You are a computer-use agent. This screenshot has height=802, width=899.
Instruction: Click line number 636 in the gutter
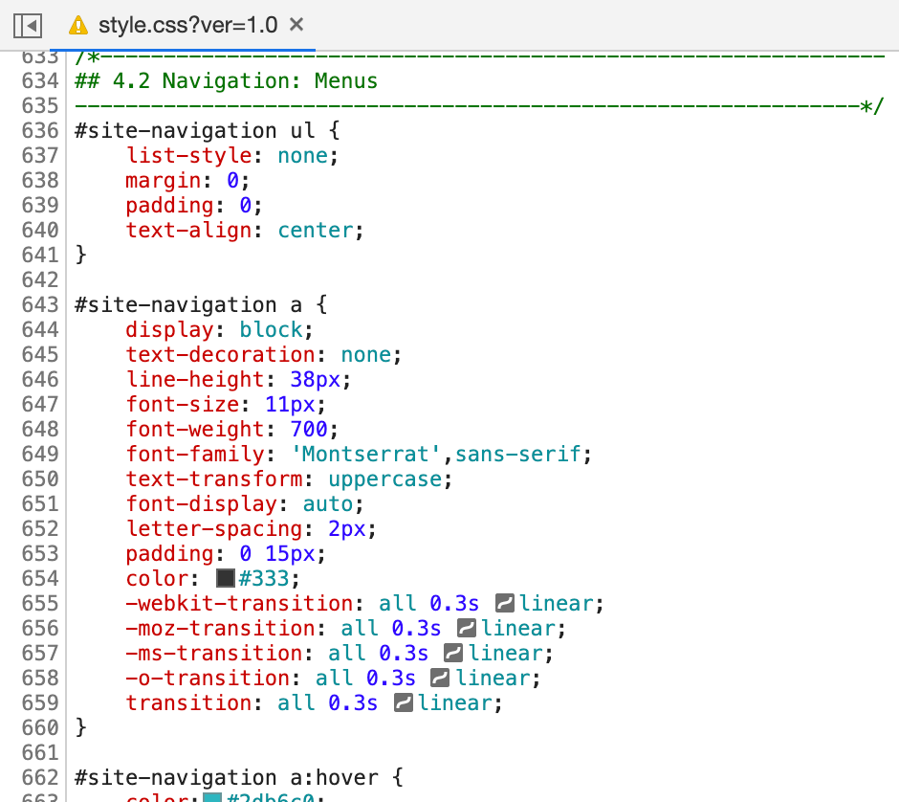[40, 131]
